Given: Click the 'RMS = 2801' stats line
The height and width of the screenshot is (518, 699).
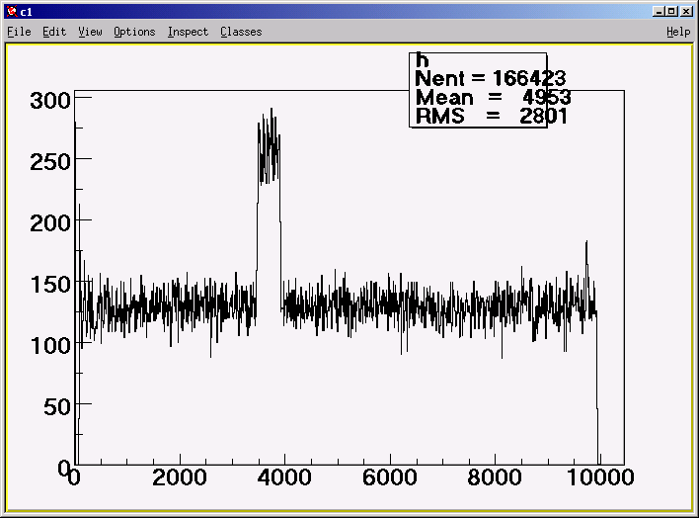Looking at the screenshot, I should point(491,116).
